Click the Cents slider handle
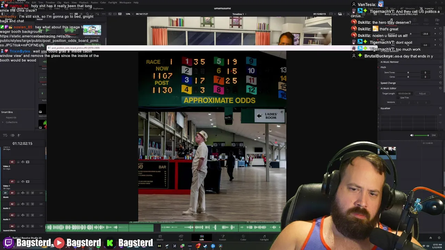Image resolution: width=445 pixels, height=250 pixels. (408, 77)
